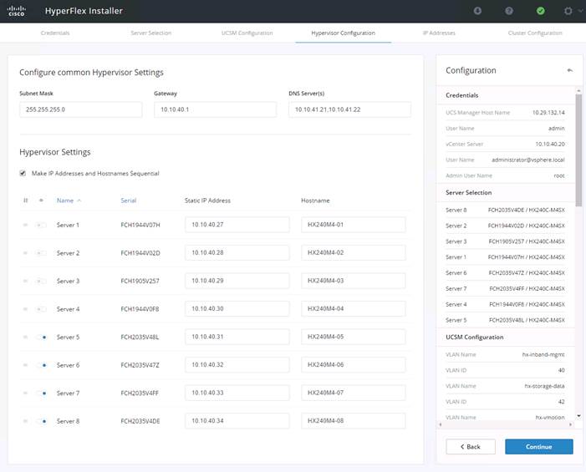Toggle locator switch for Server 3
The image size is (586, 472).
[x=41, y=281]
